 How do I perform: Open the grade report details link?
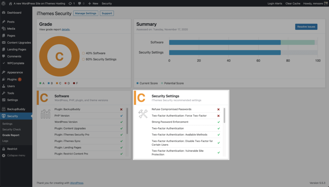pos(66,29)
